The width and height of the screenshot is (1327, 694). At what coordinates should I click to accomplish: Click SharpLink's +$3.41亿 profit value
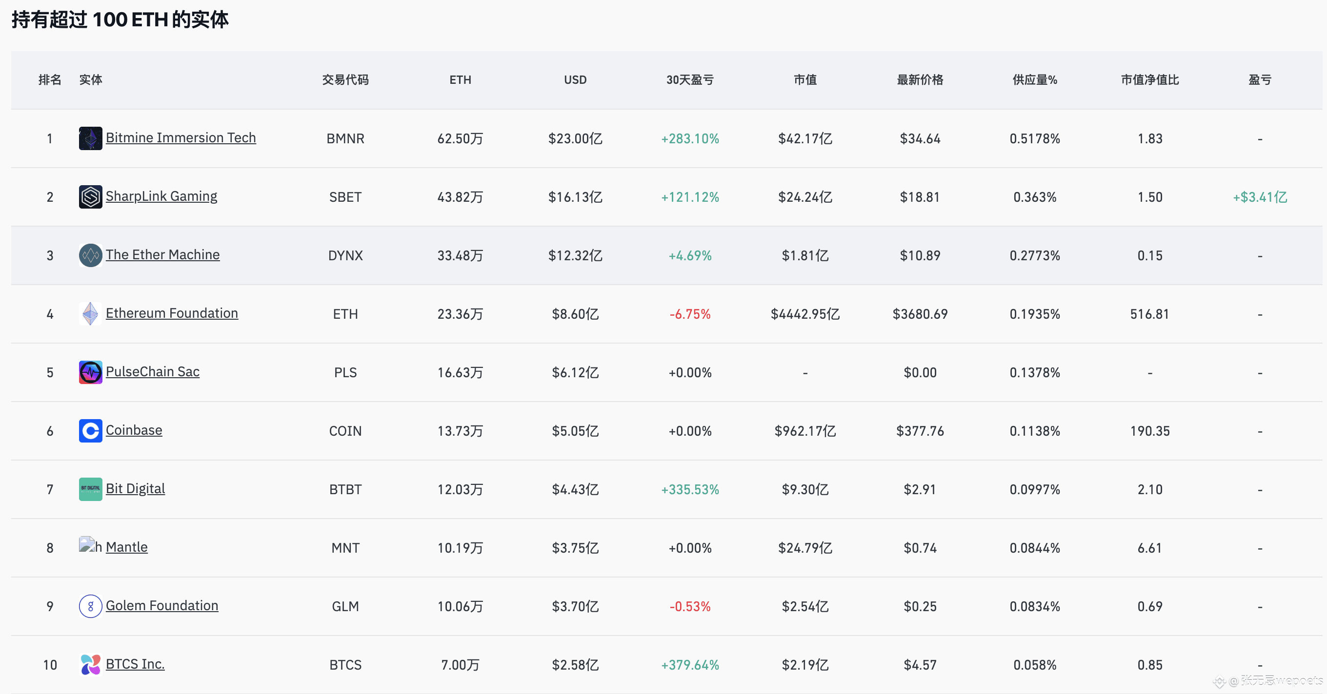(1260, 197)
